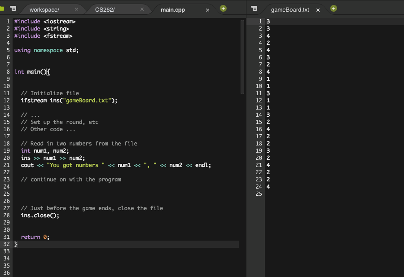
Task: Close the gameBoard.txt tab
Action: [x=318, y=10]
